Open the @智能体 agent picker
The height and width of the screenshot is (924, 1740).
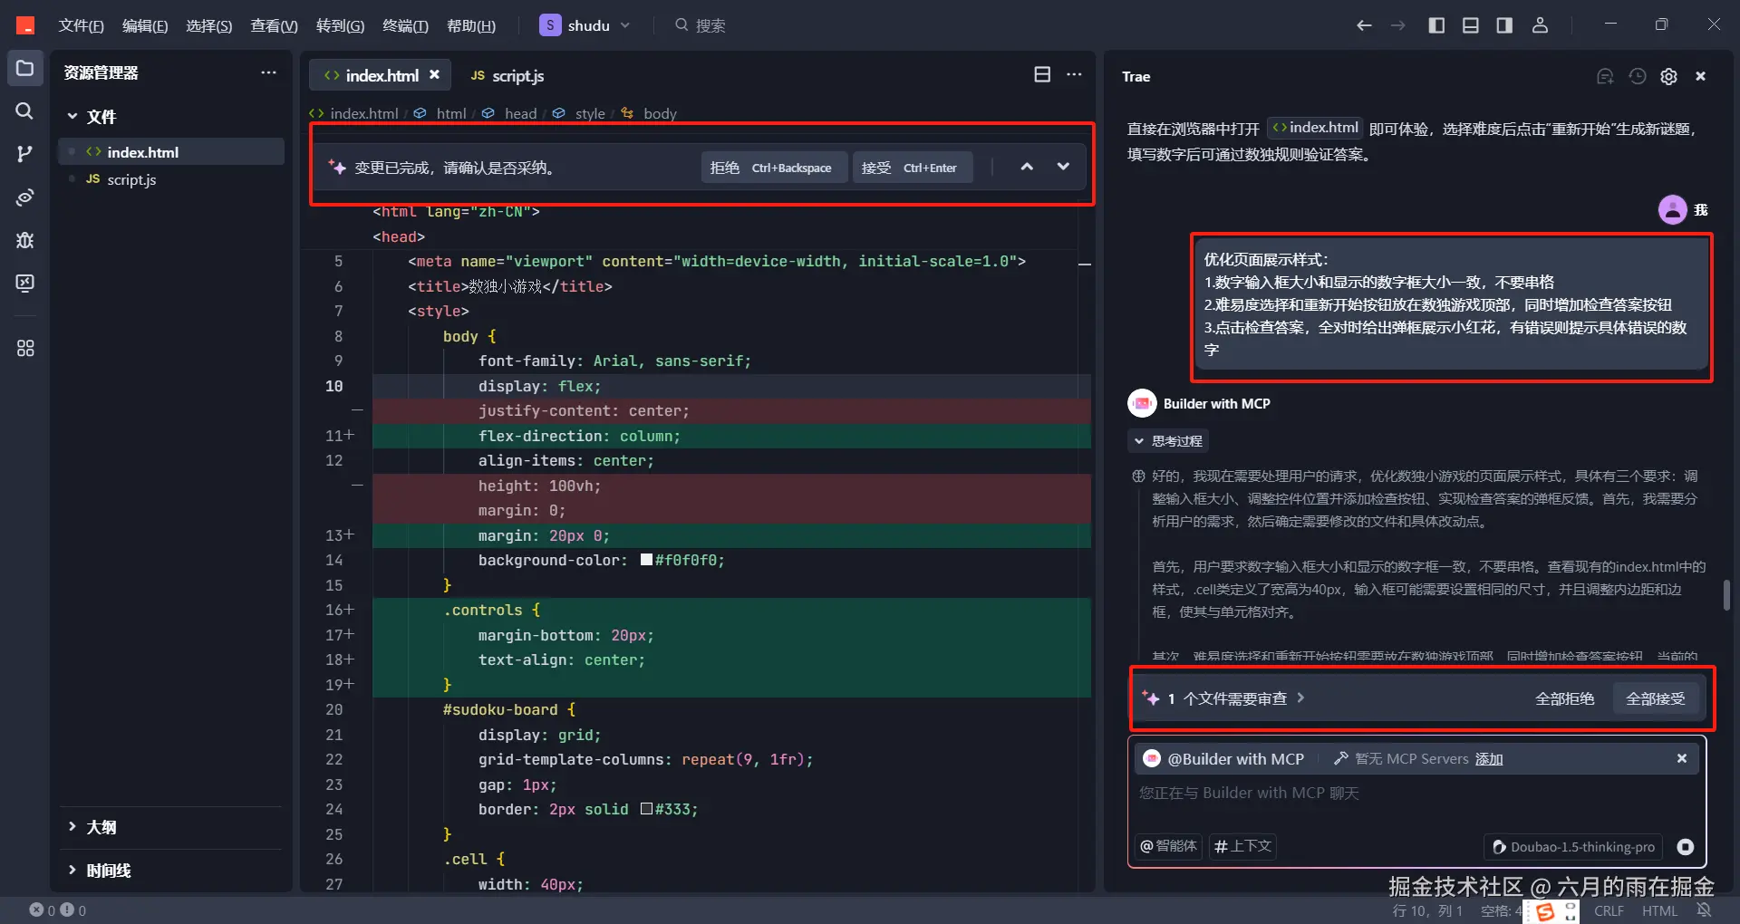click(1168, 846)
